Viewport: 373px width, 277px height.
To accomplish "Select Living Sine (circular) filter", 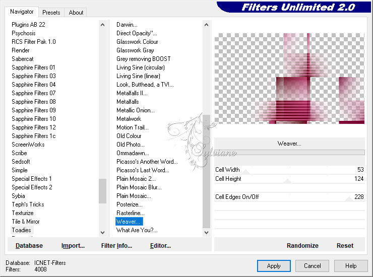I will (141, 67).
